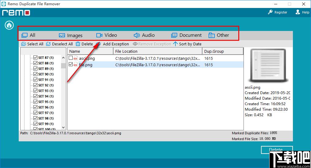Viewport: 311px width, 168px height.
Task: Click the All tab icon
Action: pos(25,35)
